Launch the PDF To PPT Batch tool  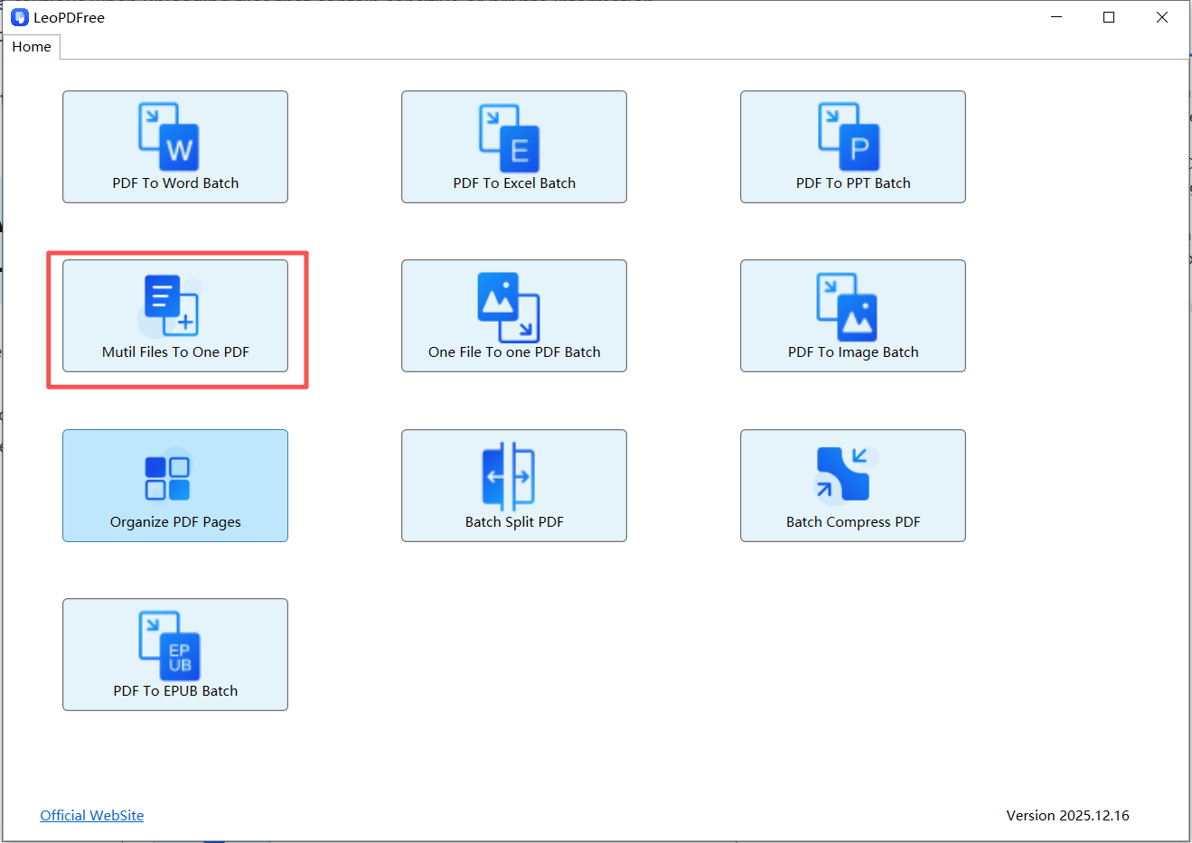tap(852, 146)
